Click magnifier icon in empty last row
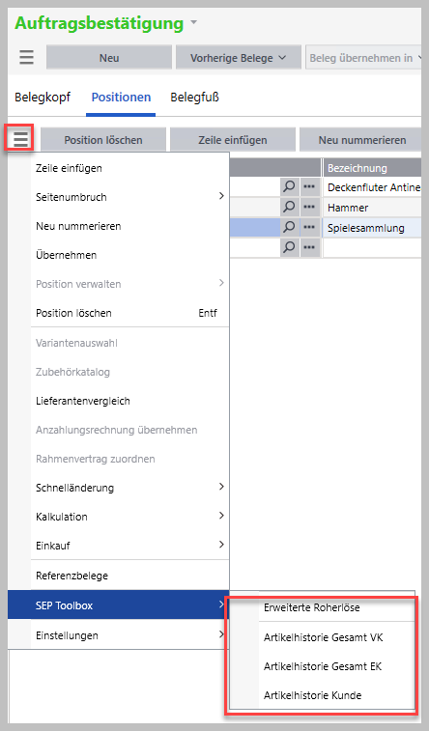The image size is (429, 731). (289, 247)
